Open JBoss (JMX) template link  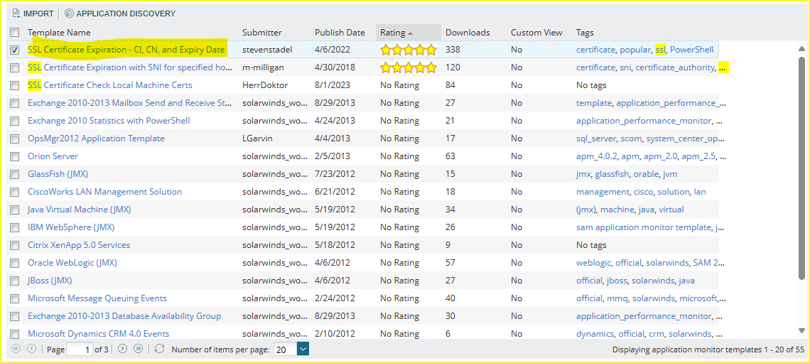pos(50,281)
